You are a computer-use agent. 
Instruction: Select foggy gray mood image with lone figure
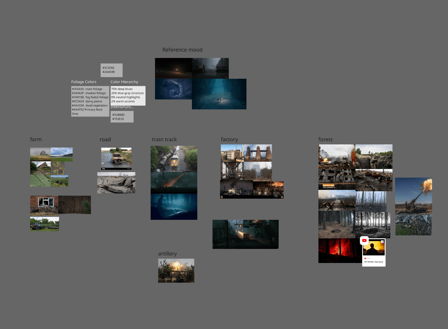[210, 68]
